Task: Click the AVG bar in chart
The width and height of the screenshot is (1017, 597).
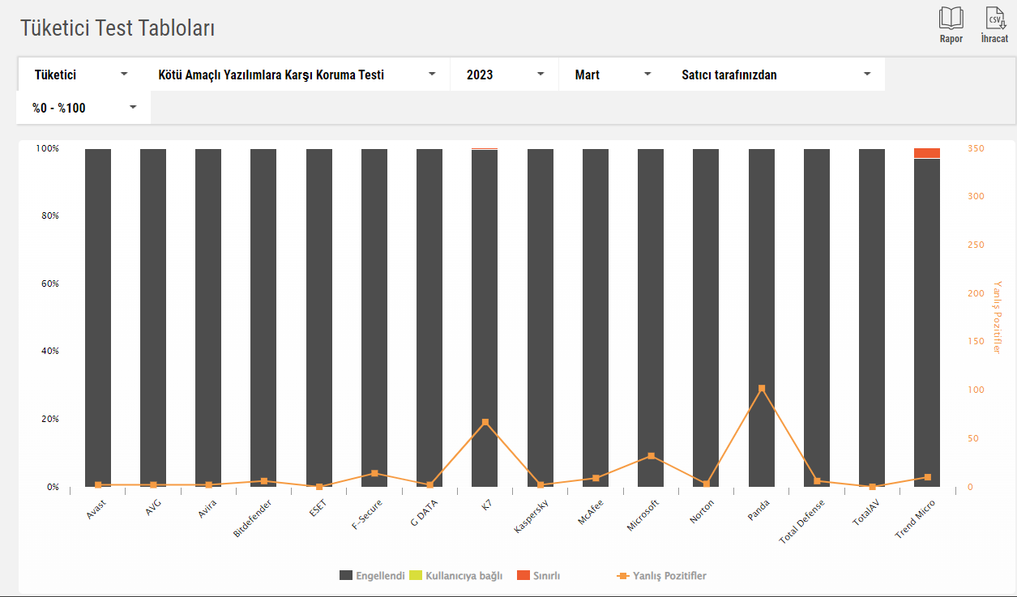Action: click(x=153, y=318)
